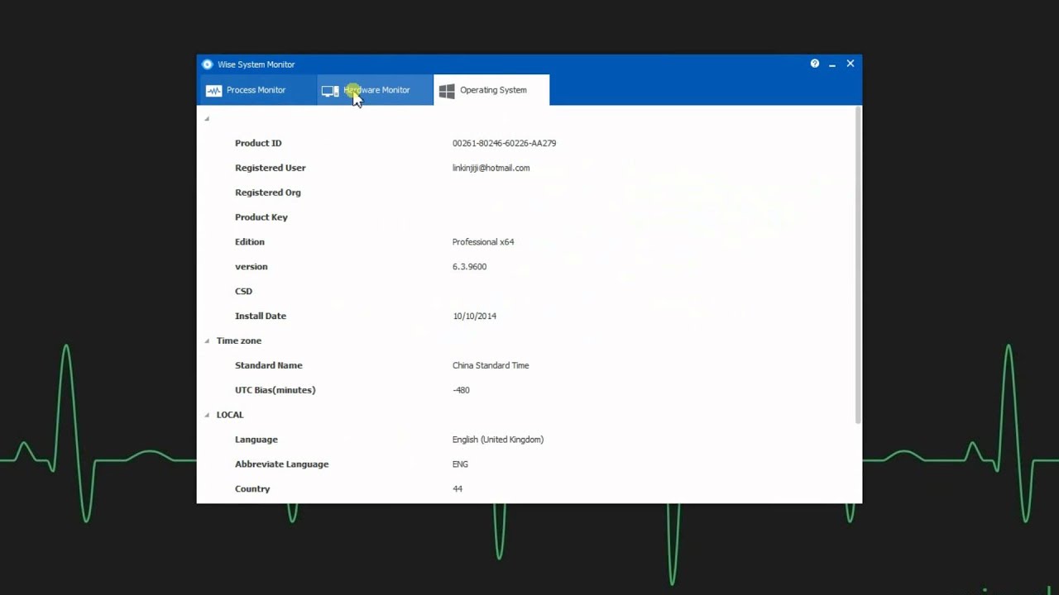
Task: Select the Registered User label
Action: tap(271, 168)
